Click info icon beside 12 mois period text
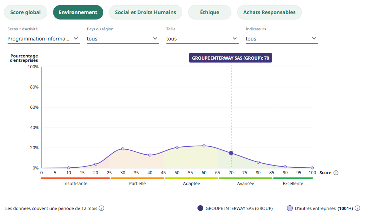Screen dimensions: 365x215 pos(101,208)
